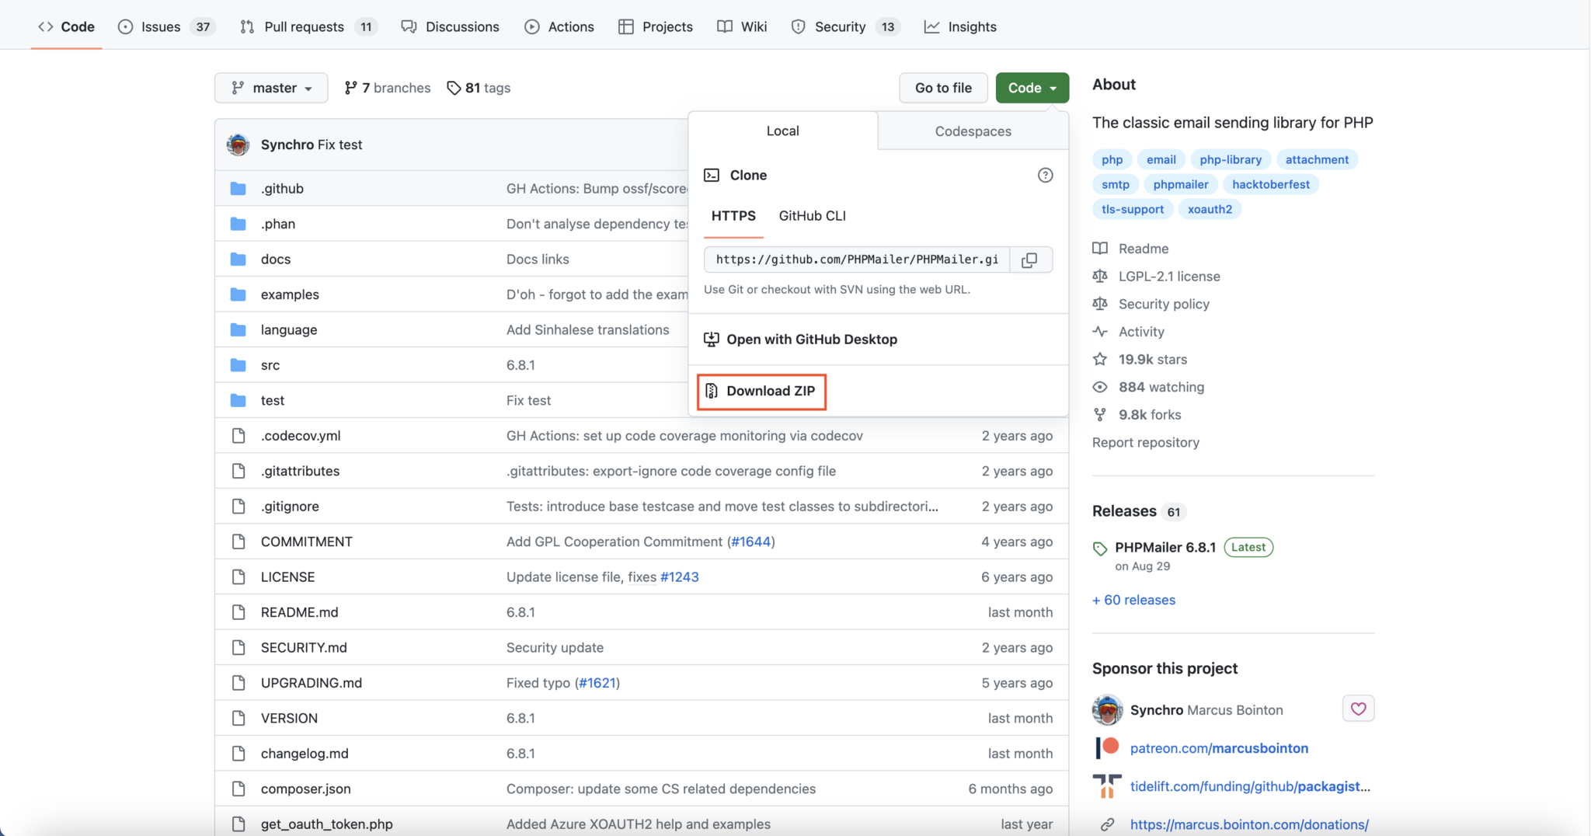The image size is (1591, 836).
Task: Open the master branch selector
Action: coord(271,87)
